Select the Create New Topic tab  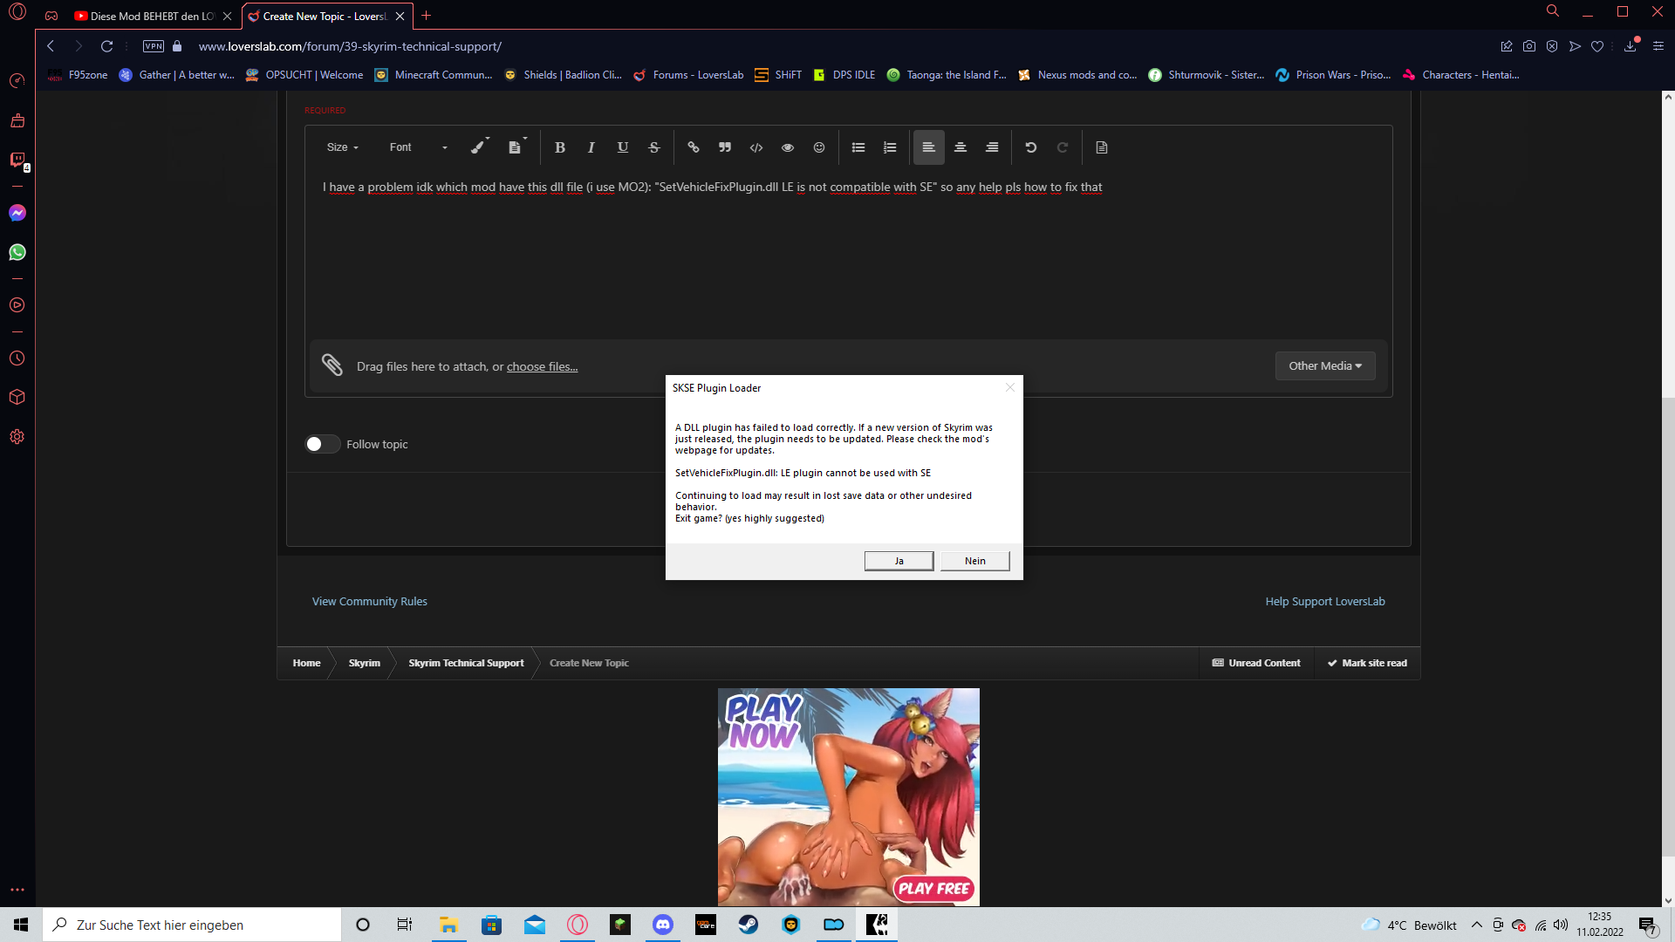point(326,16)
